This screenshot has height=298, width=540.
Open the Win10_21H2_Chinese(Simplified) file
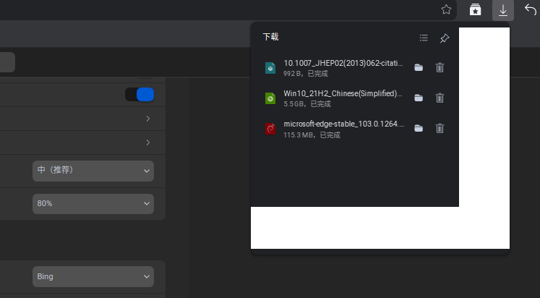point(343,94)
